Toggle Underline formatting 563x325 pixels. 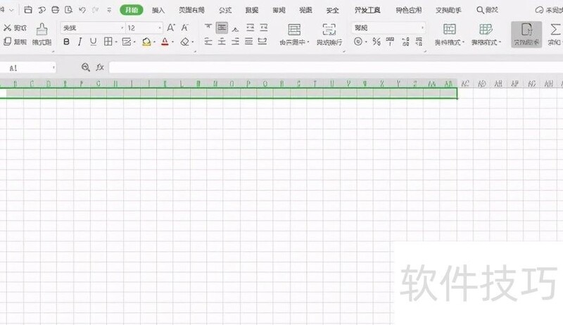point(94,42)
